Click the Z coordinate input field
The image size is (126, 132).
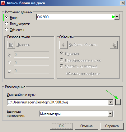point(31,71)
